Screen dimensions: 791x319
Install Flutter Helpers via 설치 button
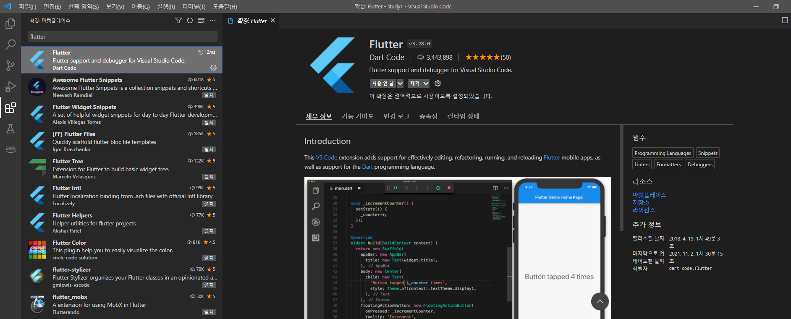209,231
